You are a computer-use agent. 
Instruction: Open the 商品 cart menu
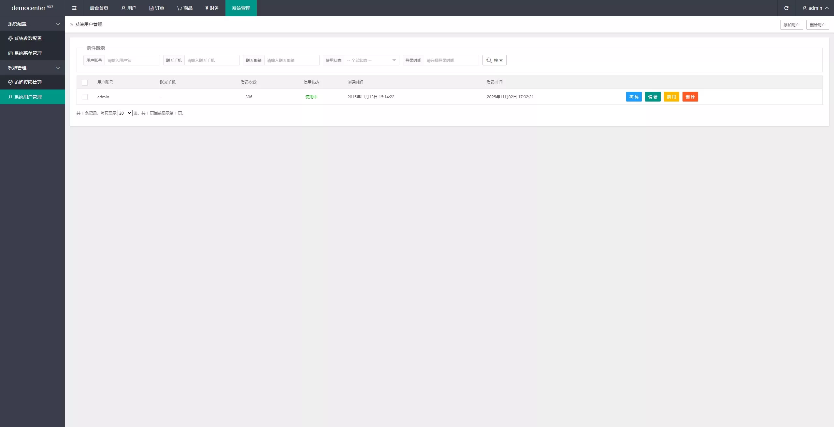click(185, 8)
